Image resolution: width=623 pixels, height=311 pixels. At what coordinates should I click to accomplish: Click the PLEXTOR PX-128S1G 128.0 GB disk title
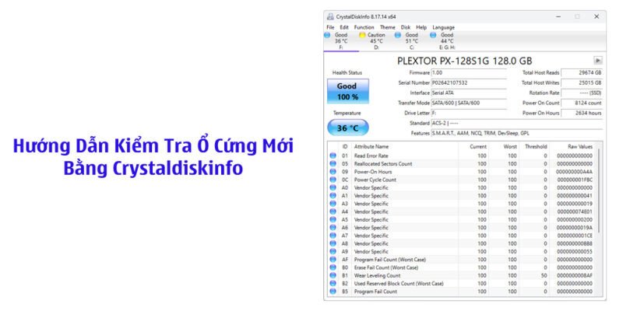pyautogui.click(x=464, y=61)
